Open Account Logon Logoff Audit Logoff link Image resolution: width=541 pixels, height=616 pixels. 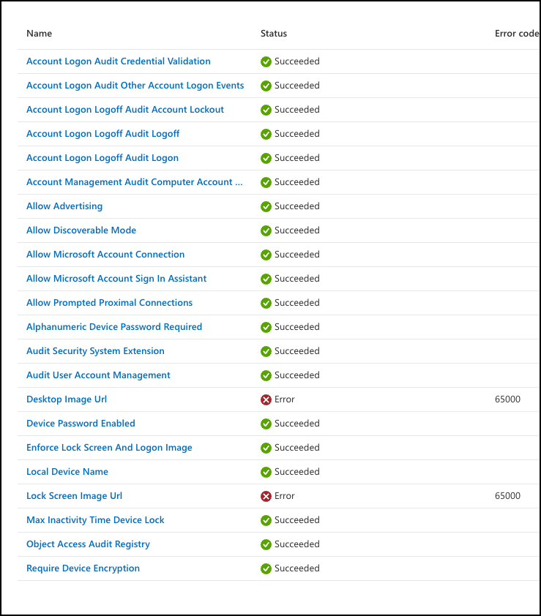click(103, 134)
